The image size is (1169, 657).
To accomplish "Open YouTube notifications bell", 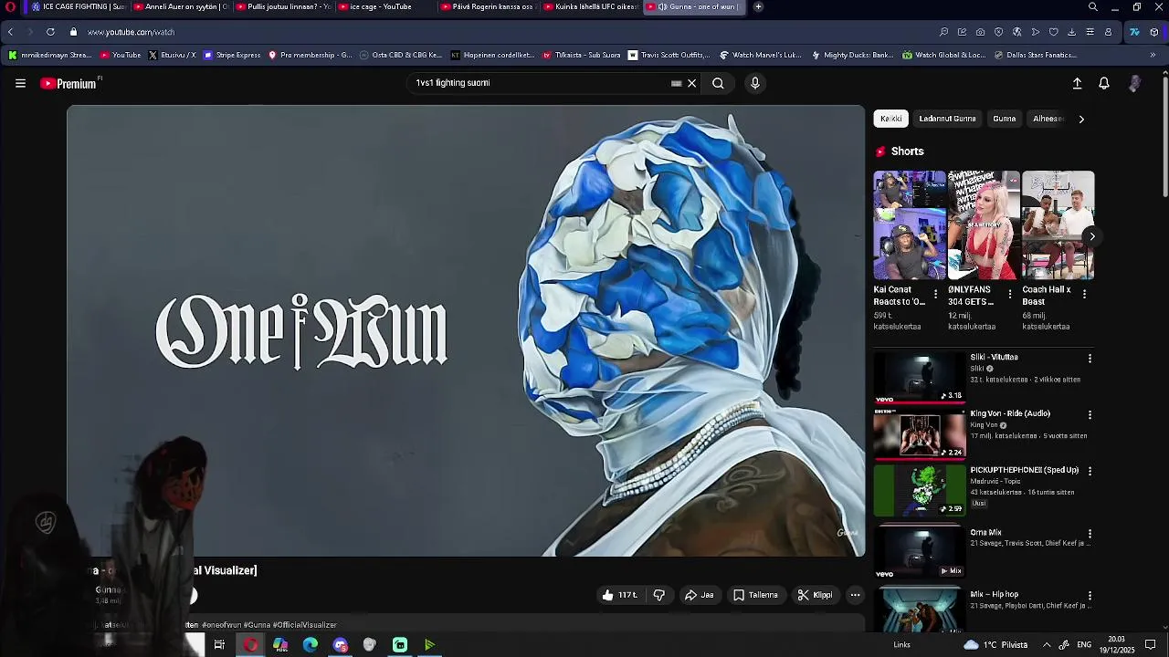I will [x=1103, y=83].
